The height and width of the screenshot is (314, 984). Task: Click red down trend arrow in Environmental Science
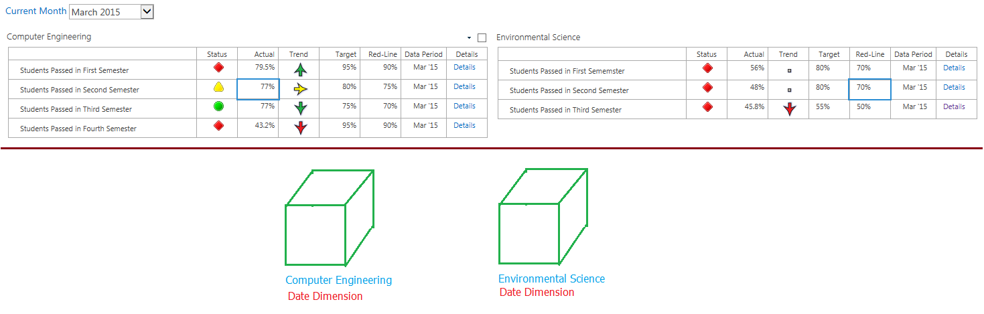coord(790,109)
